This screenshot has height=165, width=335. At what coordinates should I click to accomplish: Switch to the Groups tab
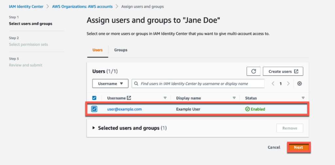[121, 50]
